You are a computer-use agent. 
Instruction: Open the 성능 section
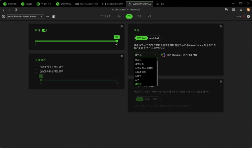tap(119, 16)
